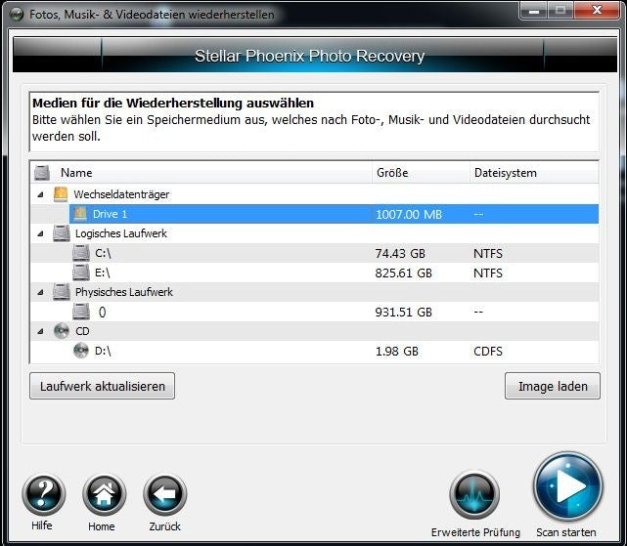Click the D:\ disc icon
The width and height of the screenshot is (627, 546).
click(81, 351)
